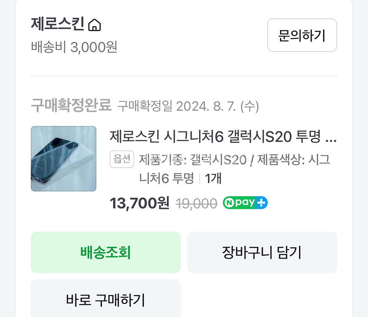
Task: Select the 옵션 label badge
Action: pyautogui.click(x=122, y=160)
